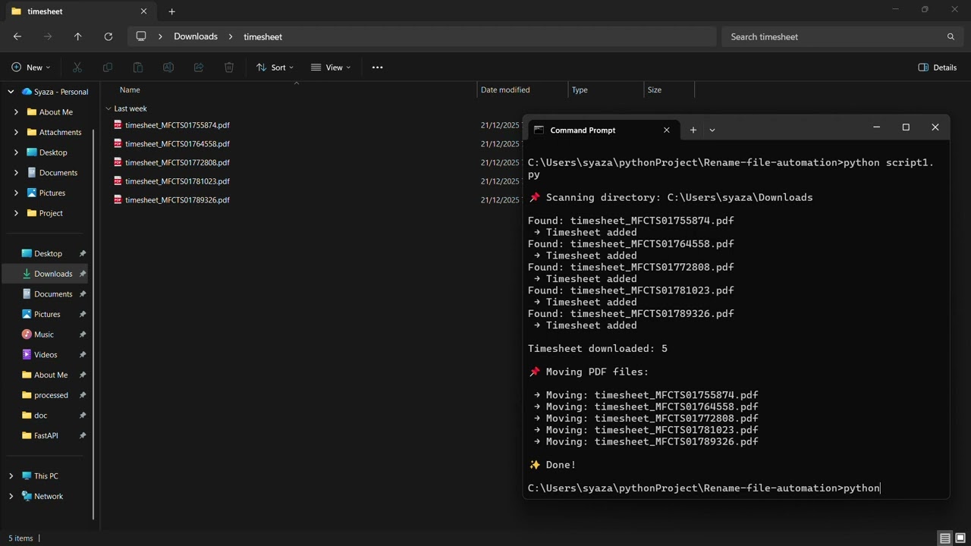
Task: Maximize the Command Prompt window
Action: (906, 127)
